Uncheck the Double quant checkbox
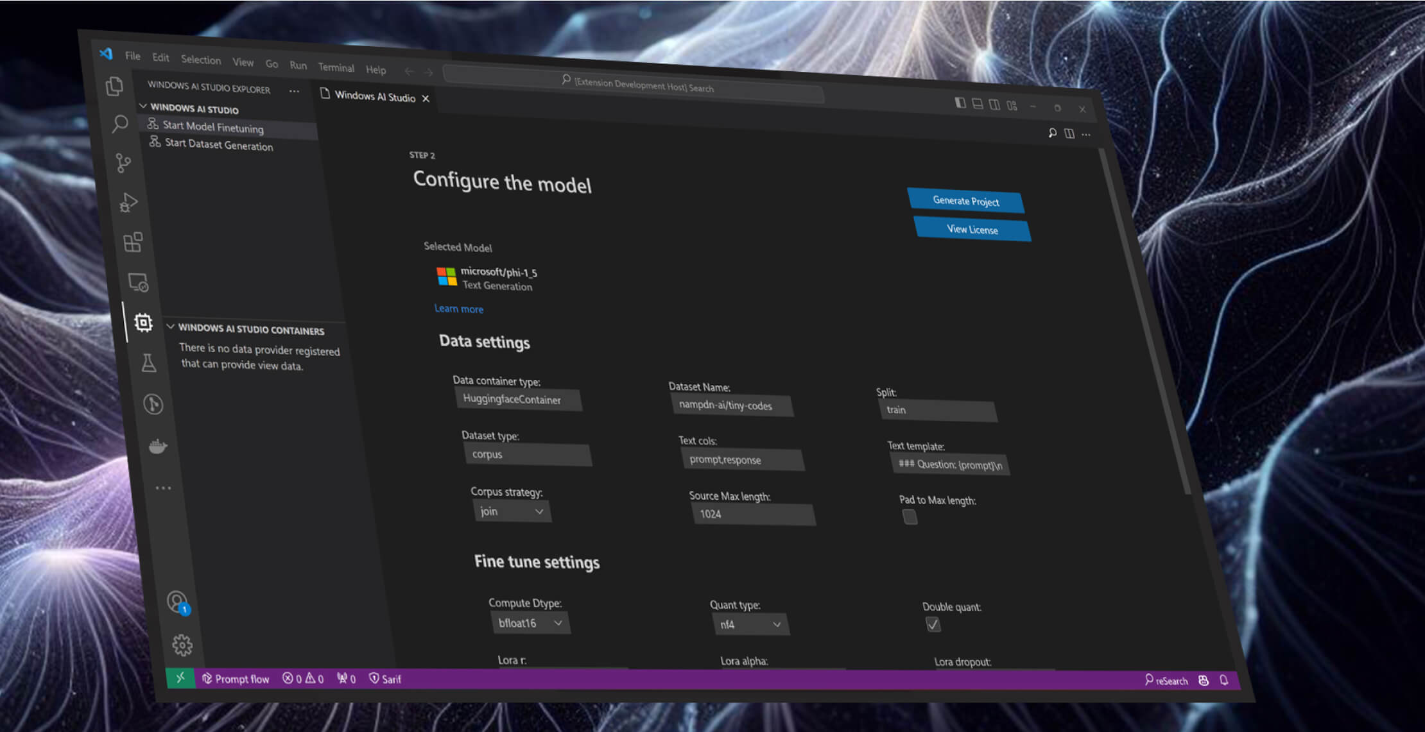Screen dimensions: 1425x732 pos(933,624)
